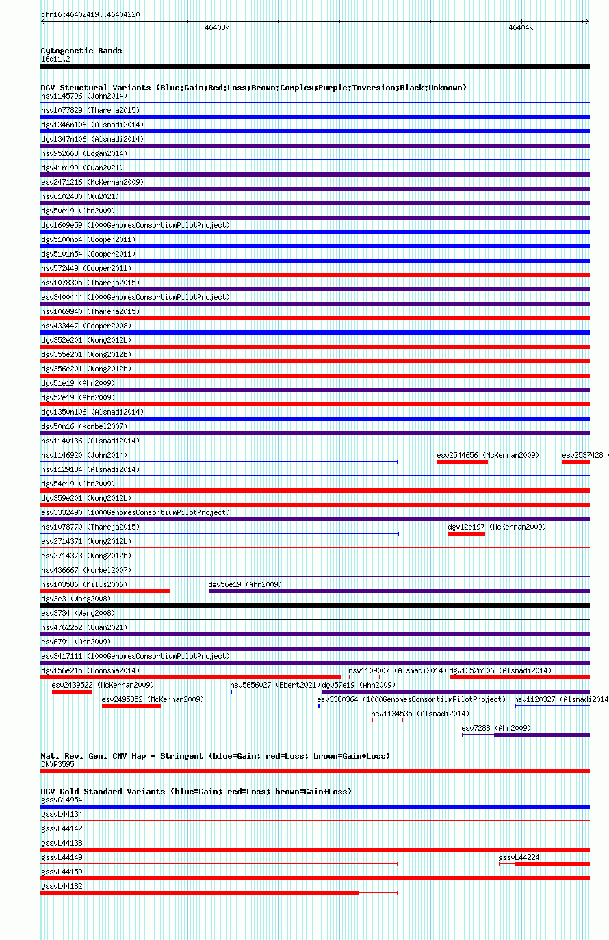This screenshot has height=940, width=609.
Task: Select dgv1609e59 1000GenomesConsortiumPilotProject label
Action: tap(135, 225)
